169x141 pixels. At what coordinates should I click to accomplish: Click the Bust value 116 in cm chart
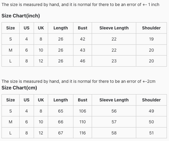[83, 133]
